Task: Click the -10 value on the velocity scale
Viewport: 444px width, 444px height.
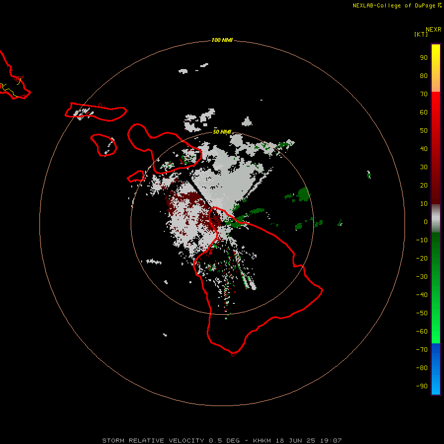Action: [x=422, y=240]
